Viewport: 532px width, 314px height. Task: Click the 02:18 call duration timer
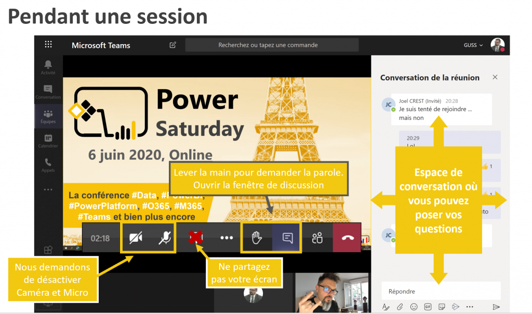[100, 238]
